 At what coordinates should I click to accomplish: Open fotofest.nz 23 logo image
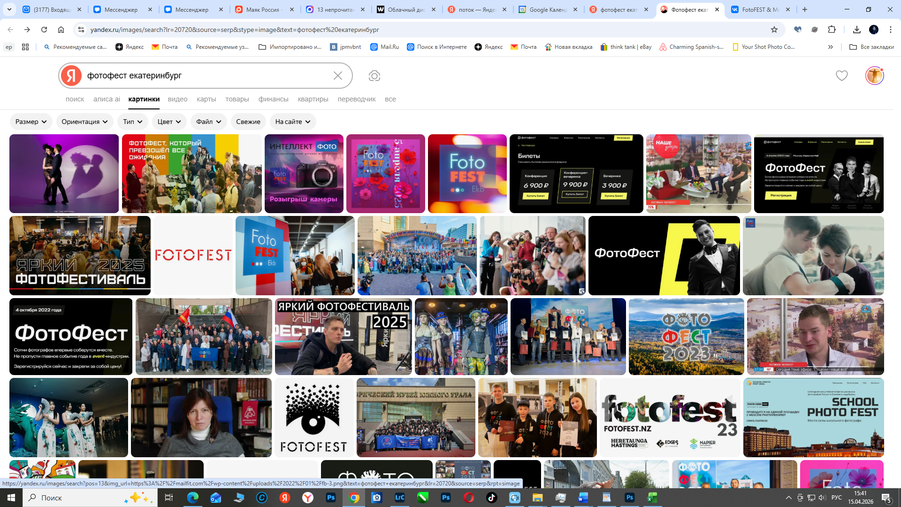670,417
